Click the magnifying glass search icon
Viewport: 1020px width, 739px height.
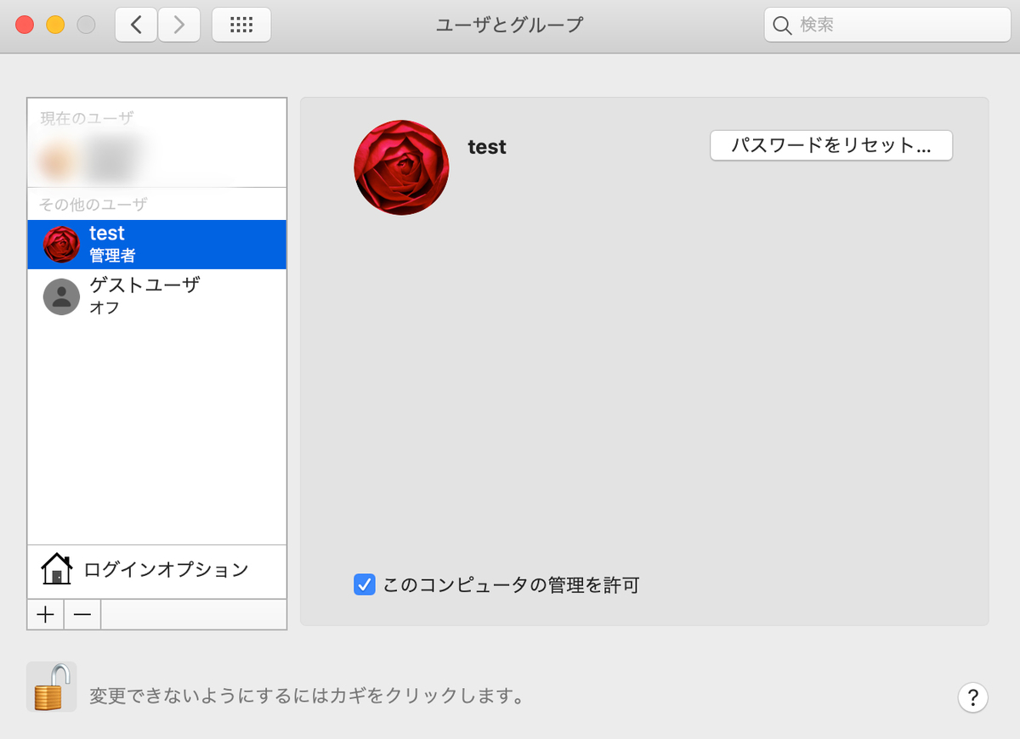tap(782, 25)
